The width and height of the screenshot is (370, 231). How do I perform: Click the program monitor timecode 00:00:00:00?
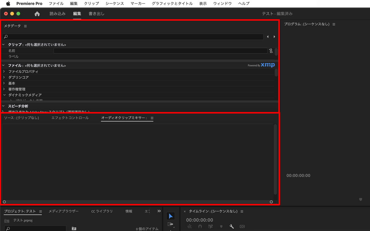(x=298, y=176)
